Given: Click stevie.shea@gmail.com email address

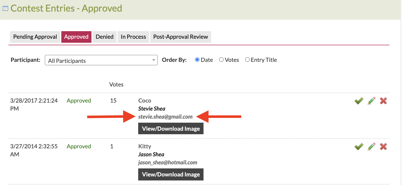Looking at the screenshot, I should 165,117.
